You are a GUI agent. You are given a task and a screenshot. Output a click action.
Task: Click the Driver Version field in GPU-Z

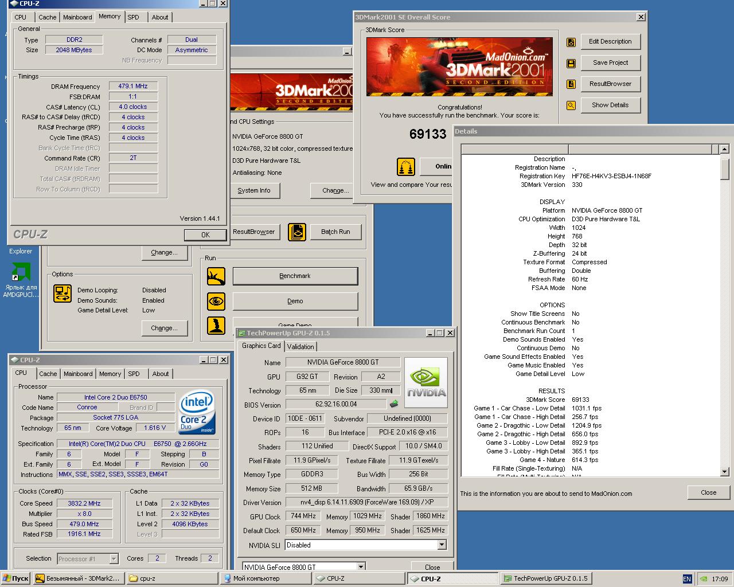pyautogui.click(x=367, y=503)
